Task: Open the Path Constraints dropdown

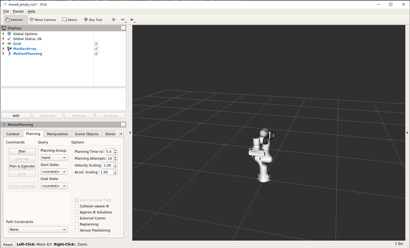Action: click(38, 230)
